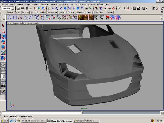Click the NURBS square shelf icon
Screen dimensions: 164x123
(x=15, y=17)
